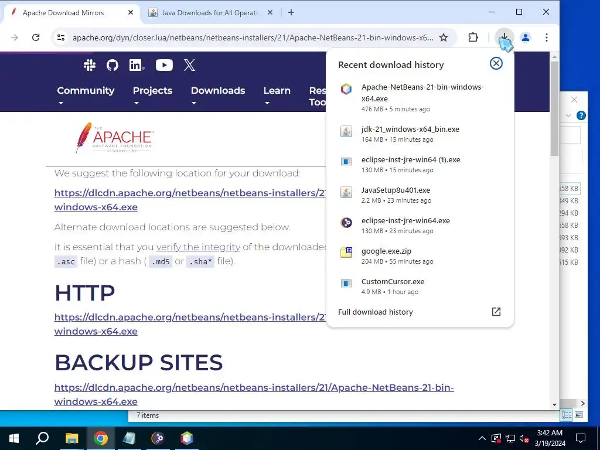
Task: Open eclipse-inst-jre-win64.exe download entry
Action: [420, 226]
